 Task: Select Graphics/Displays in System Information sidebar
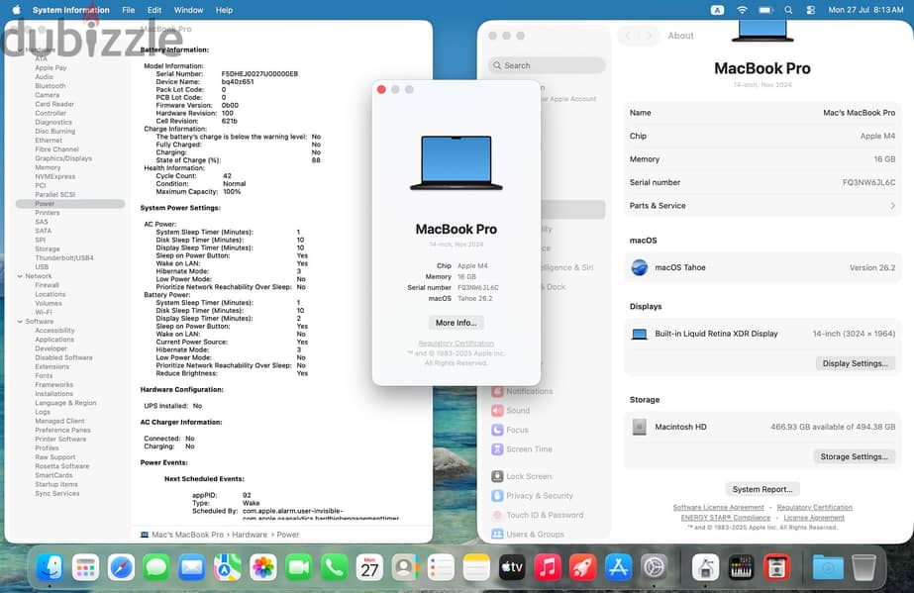pos(63,158)
